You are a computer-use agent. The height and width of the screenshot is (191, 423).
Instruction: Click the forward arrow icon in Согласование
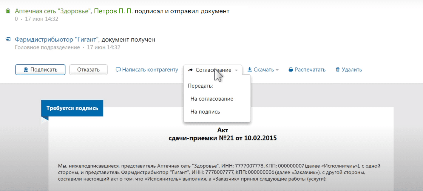(190, 70)
